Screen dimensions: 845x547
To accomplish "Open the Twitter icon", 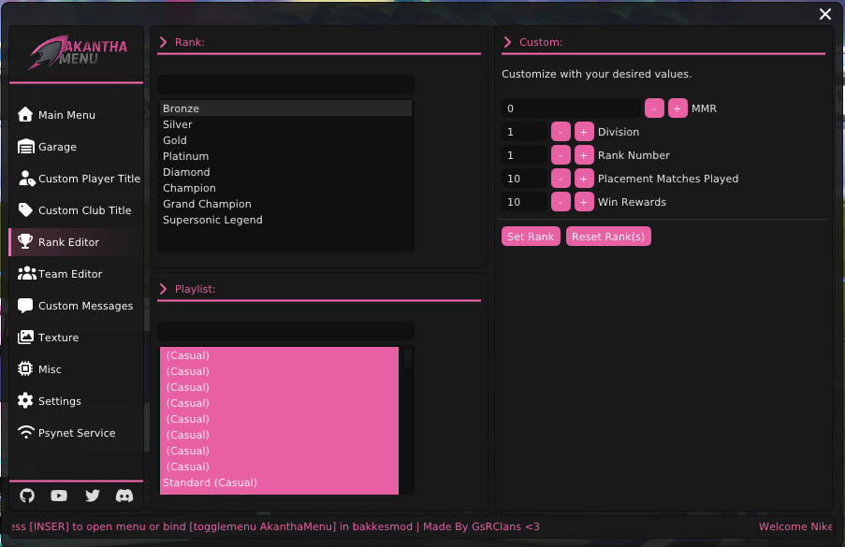I will point(92,496).
